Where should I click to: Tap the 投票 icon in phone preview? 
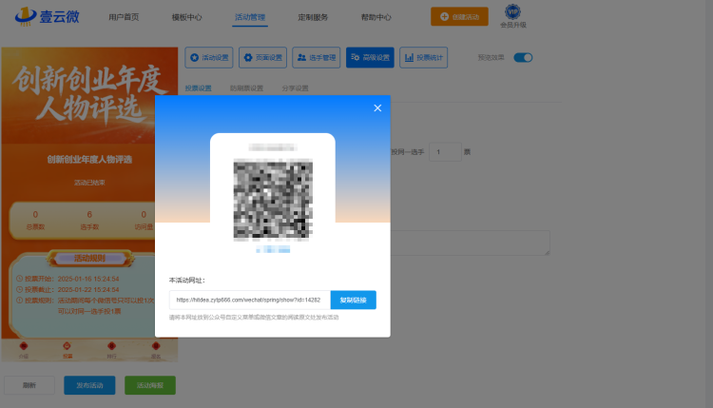(67, 350)
